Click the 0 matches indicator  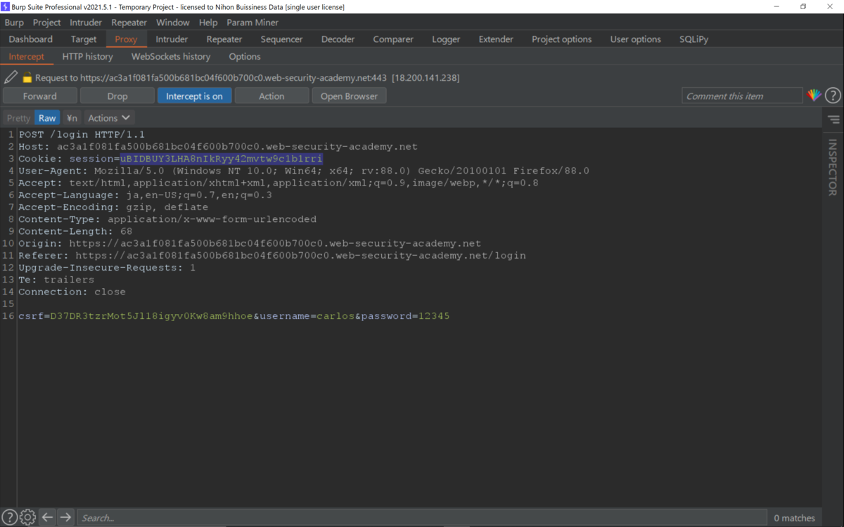click(794, 518)
